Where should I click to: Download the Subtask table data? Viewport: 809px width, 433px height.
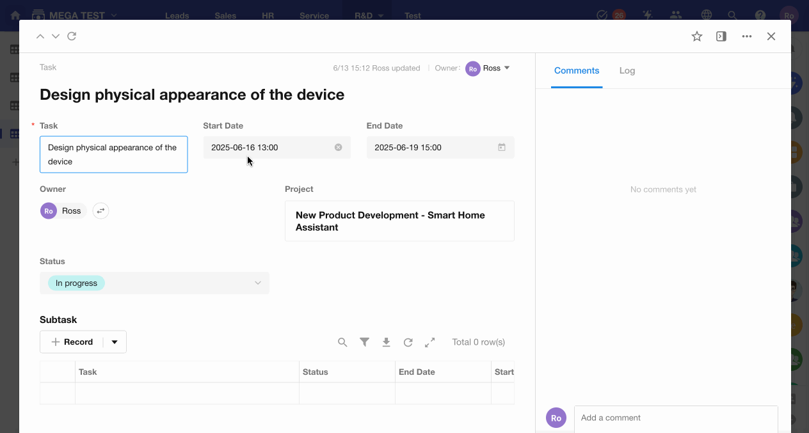tap(386, 342)
